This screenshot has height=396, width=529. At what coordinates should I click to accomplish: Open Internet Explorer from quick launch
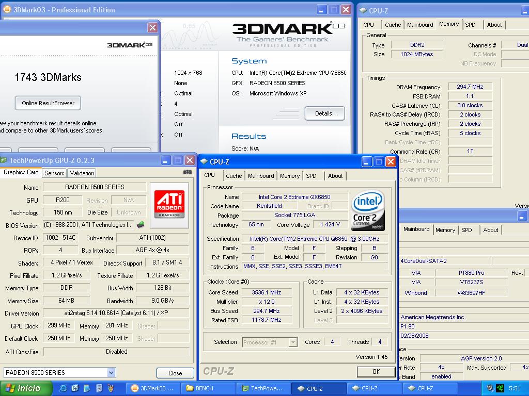(x=63, y=388)
